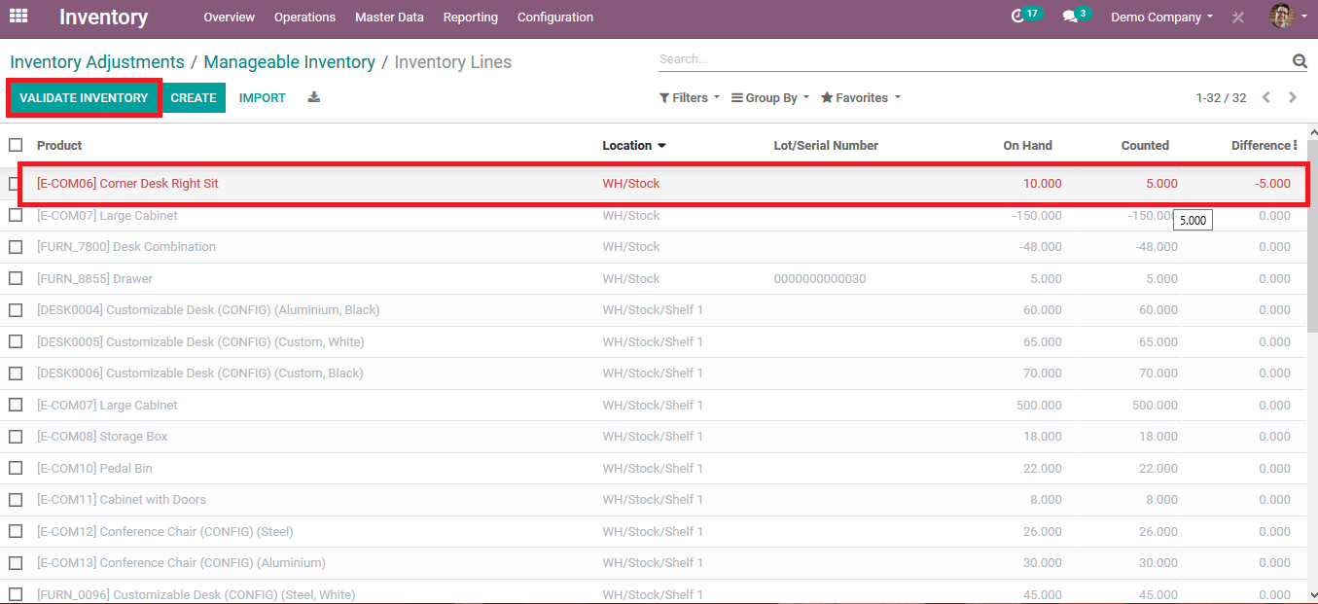Check the [E-COM10] Pedal Bin row
Screen dimensions: 1318x604
tap(16, 468)
